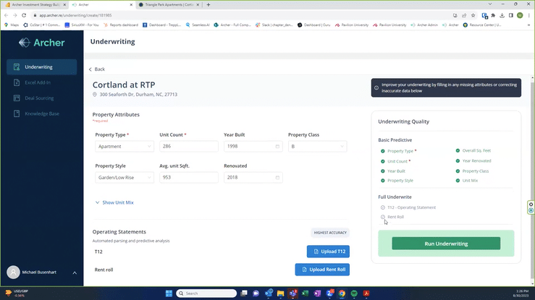Open Excel Add-In in sidebar
Viewport: 535px width, 300px height.
click(x=38, y=82)
